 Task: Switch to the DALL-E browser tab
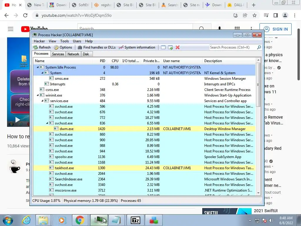(236, 5)
